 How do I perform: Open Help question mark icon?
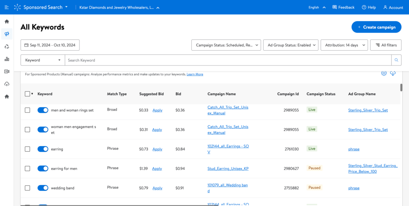click(364, 7)
